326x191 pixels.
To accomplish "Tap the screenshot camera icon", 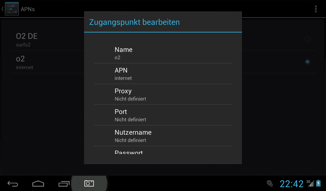I will tap(89, 183).
